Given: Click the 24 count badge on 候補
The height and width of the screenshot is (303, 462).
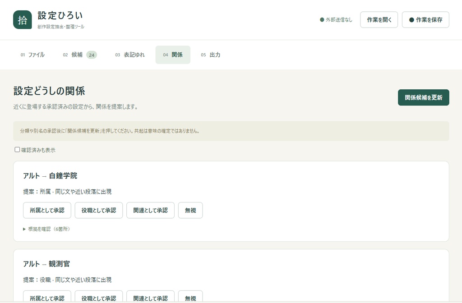Looking at the screenshot, I should tap(92, 55).
